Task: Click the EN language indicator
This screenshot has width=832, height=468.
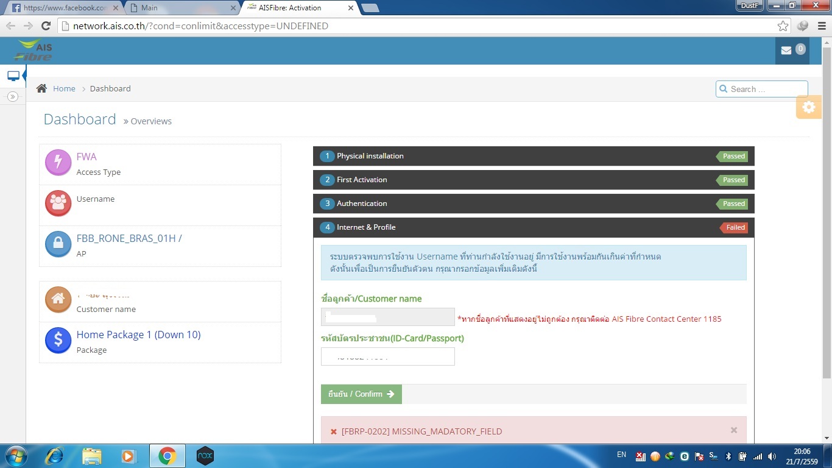Action: 621,455
